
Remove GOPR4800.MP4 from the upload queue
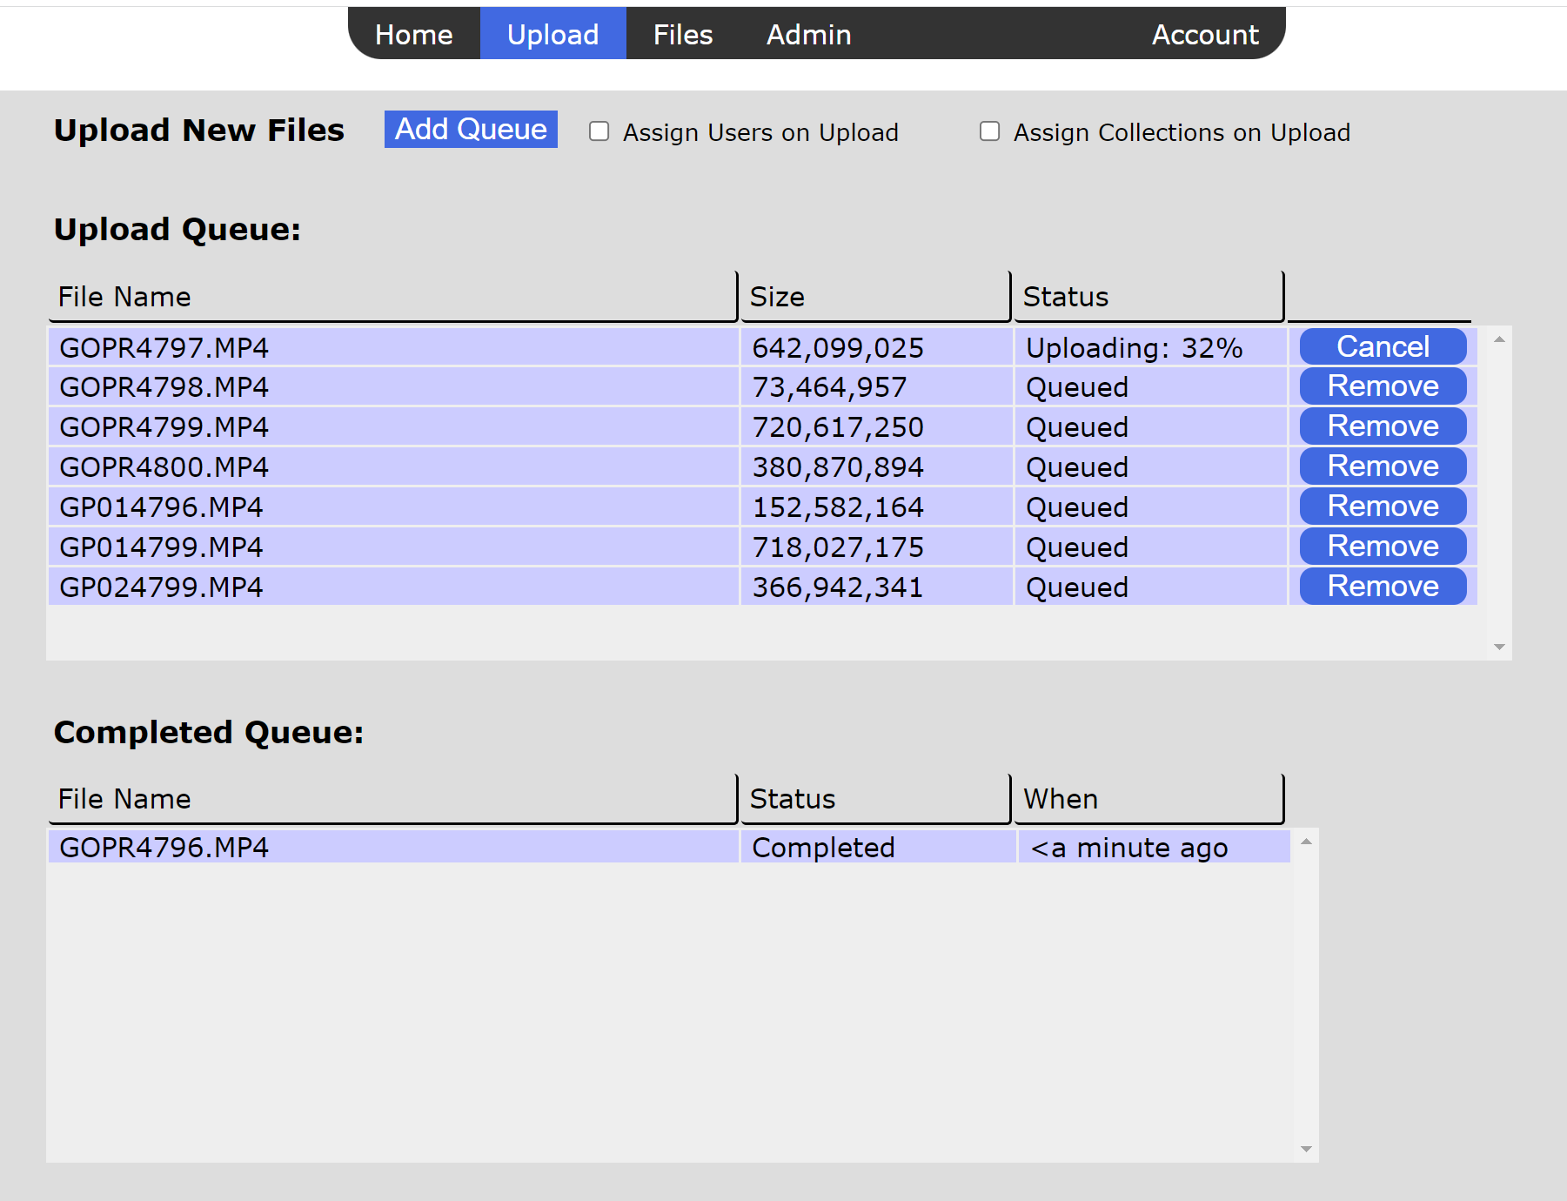(1382, 466)
